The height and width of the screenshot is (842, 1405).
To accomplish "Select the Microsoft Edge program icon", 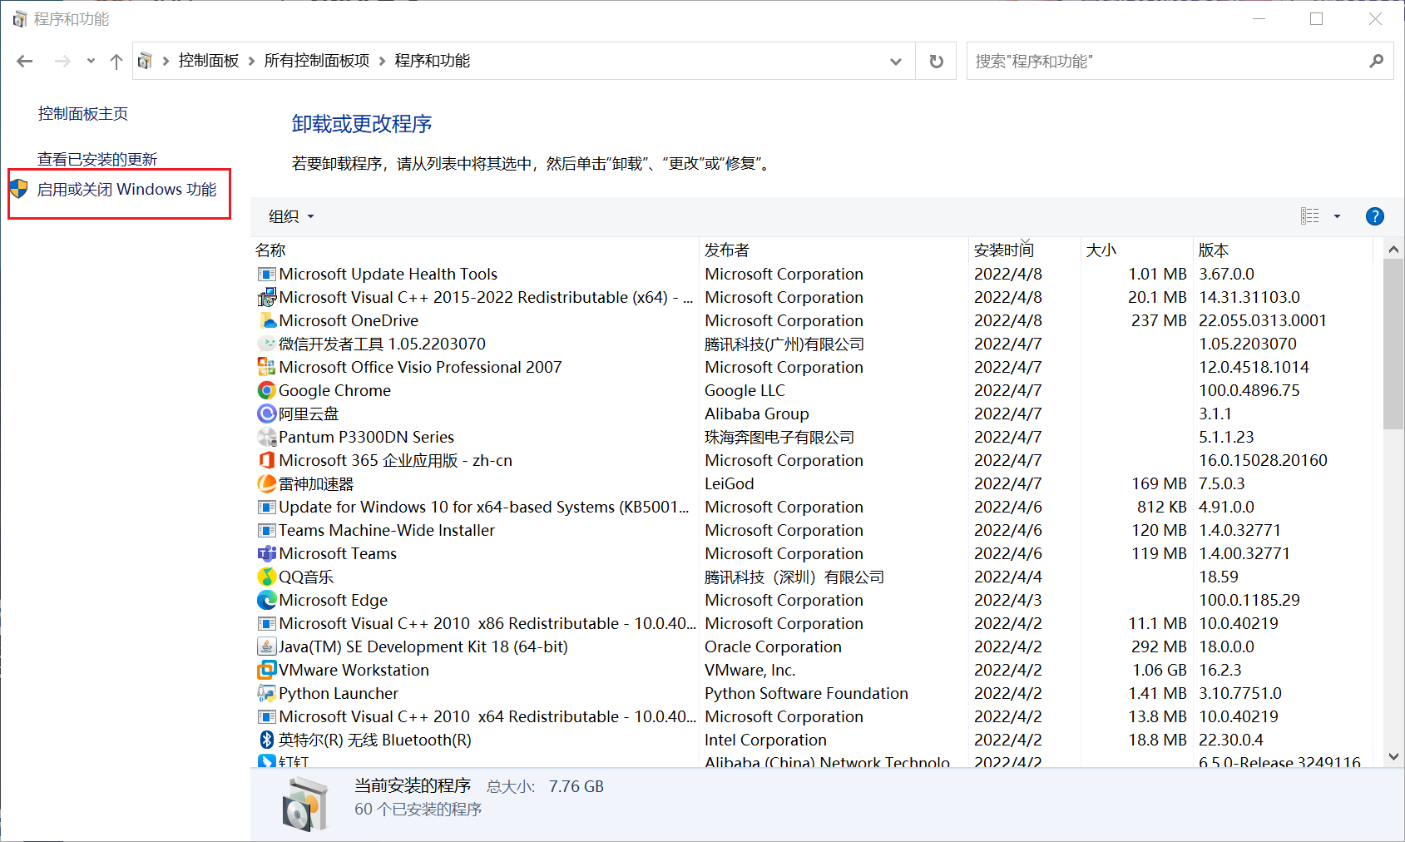I will pyautogui.click(x=266, y=599).
